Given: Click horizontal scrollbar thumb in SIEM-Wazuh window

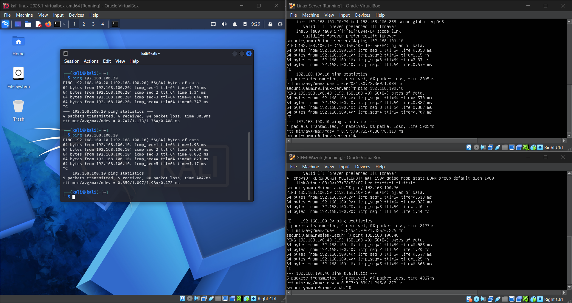Looking at the screenshot, I should [x=384, y=292].
